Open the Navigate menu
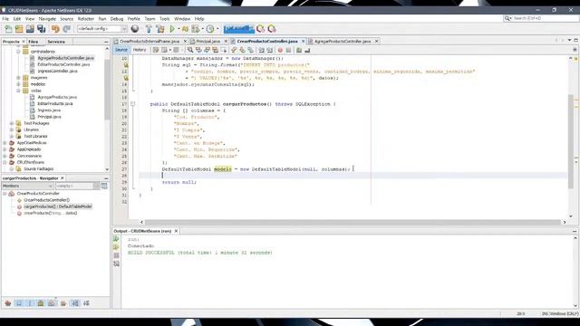 (47, 18)
